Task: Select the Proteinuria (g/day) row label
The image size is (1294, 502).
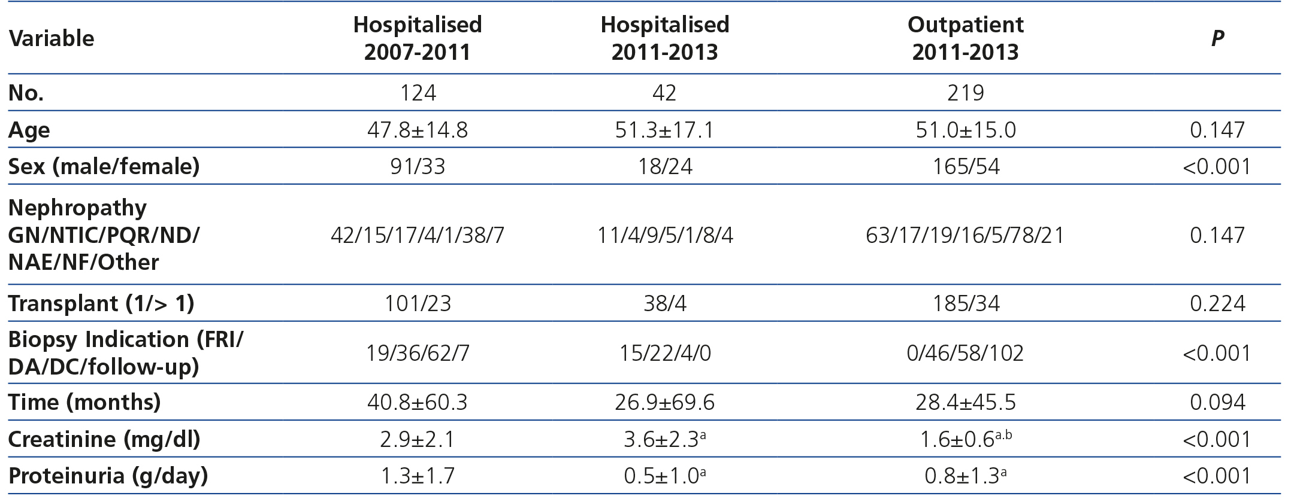Action: tap(108, 476)
